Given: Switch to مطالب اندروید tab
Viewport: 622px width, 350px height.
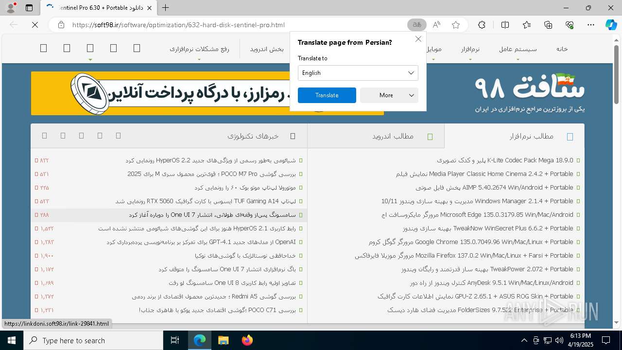Looking at the screenshot, I should click(x=376, y=136).
